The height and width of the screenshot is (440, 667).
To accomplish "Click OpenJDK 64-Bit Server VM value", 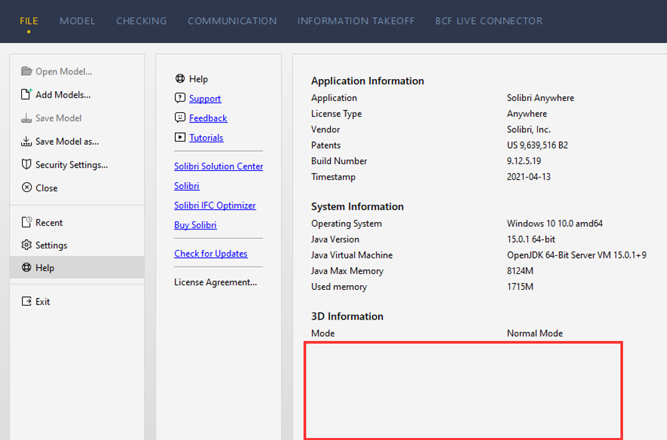I will (x=576, y=255).
